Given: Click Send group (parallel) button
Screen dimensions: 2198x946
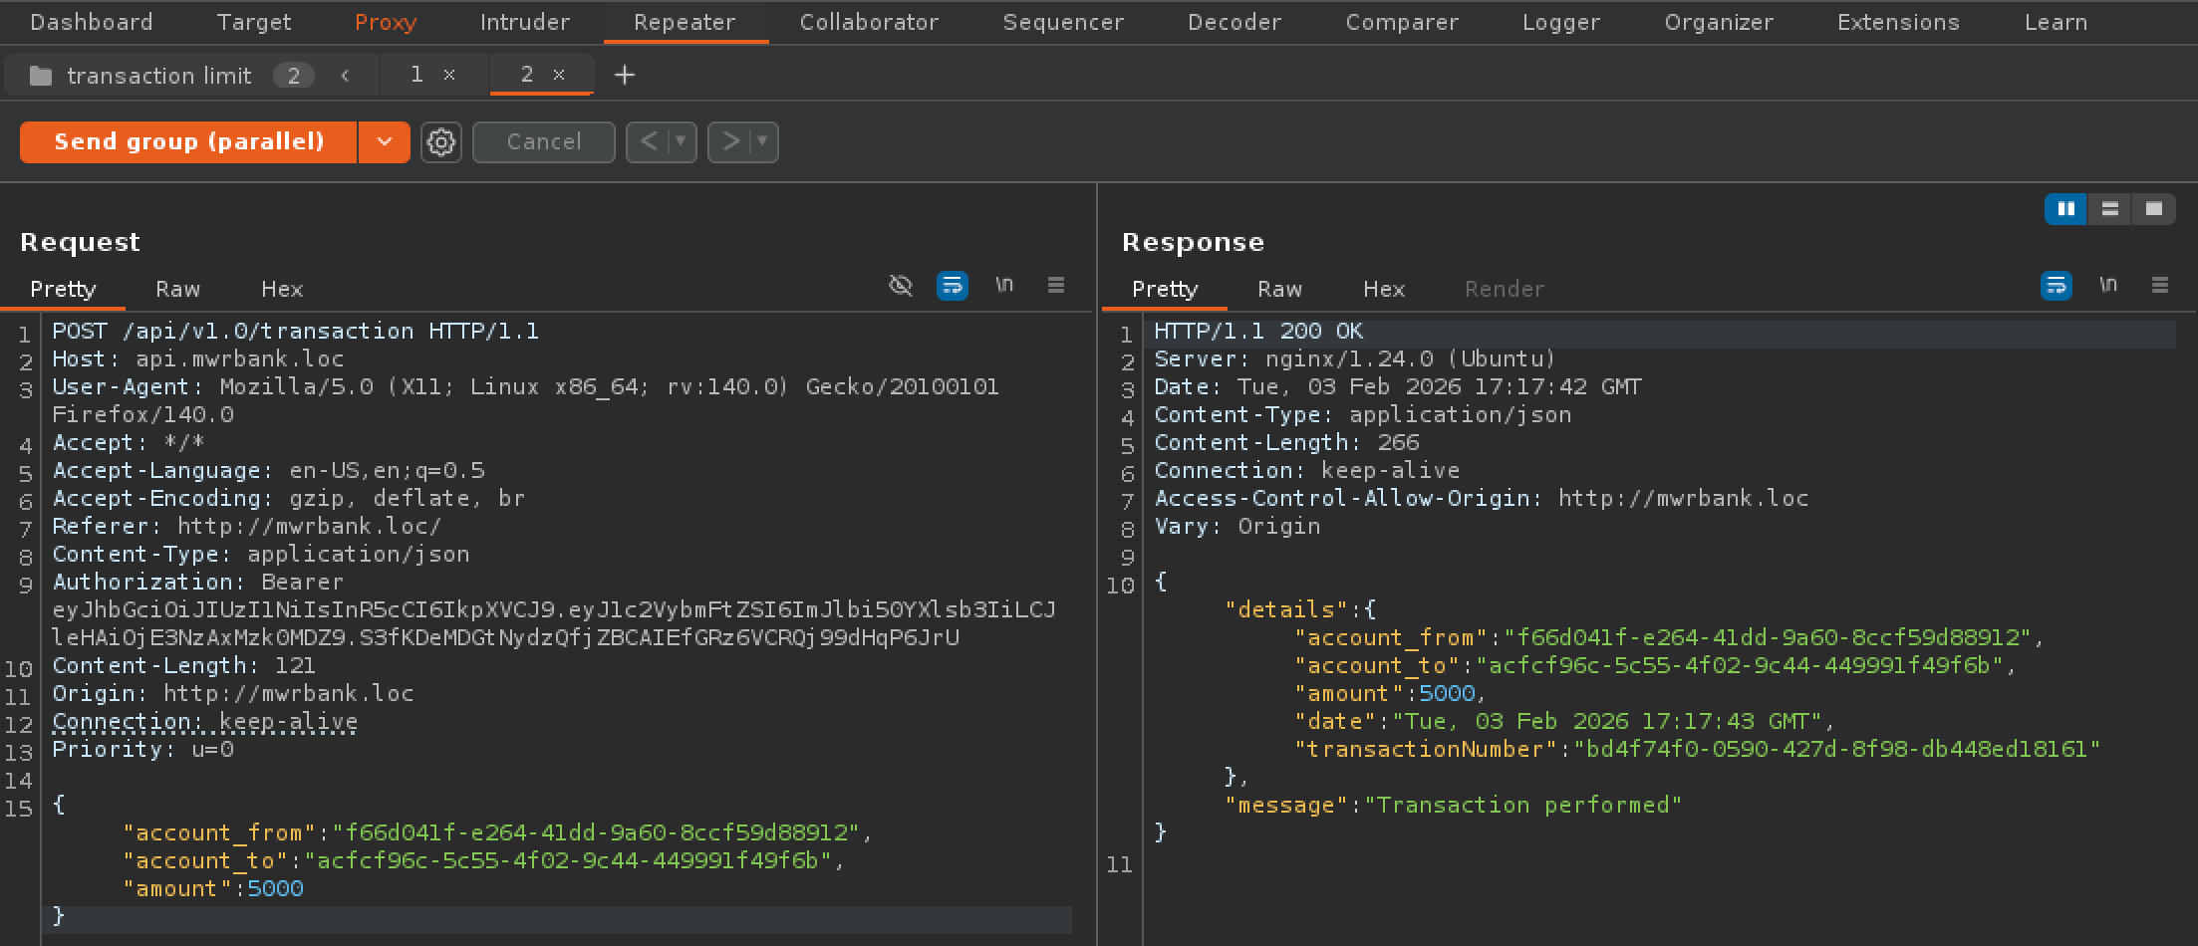Looking at the screenshot, I should click(188, 142).
